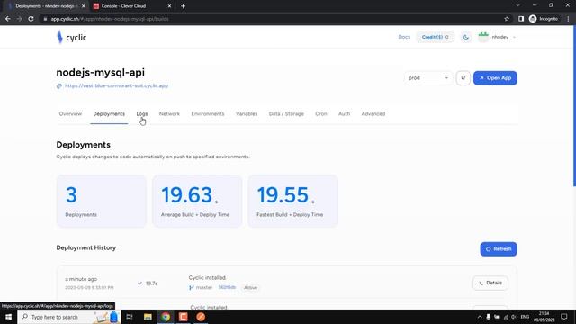Open the Data / Storage tab
The height and width of the screenshot is (324, 576).
286,114
